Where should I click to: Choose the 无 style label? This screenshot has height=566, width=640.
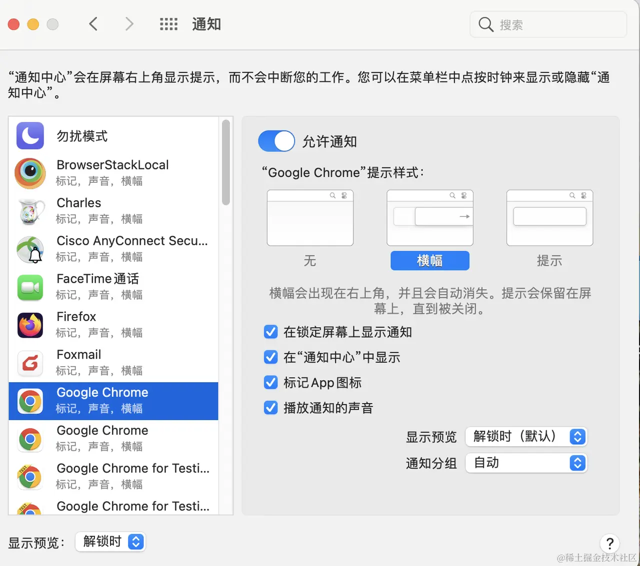pyautogui.click(x=310, y=261)
